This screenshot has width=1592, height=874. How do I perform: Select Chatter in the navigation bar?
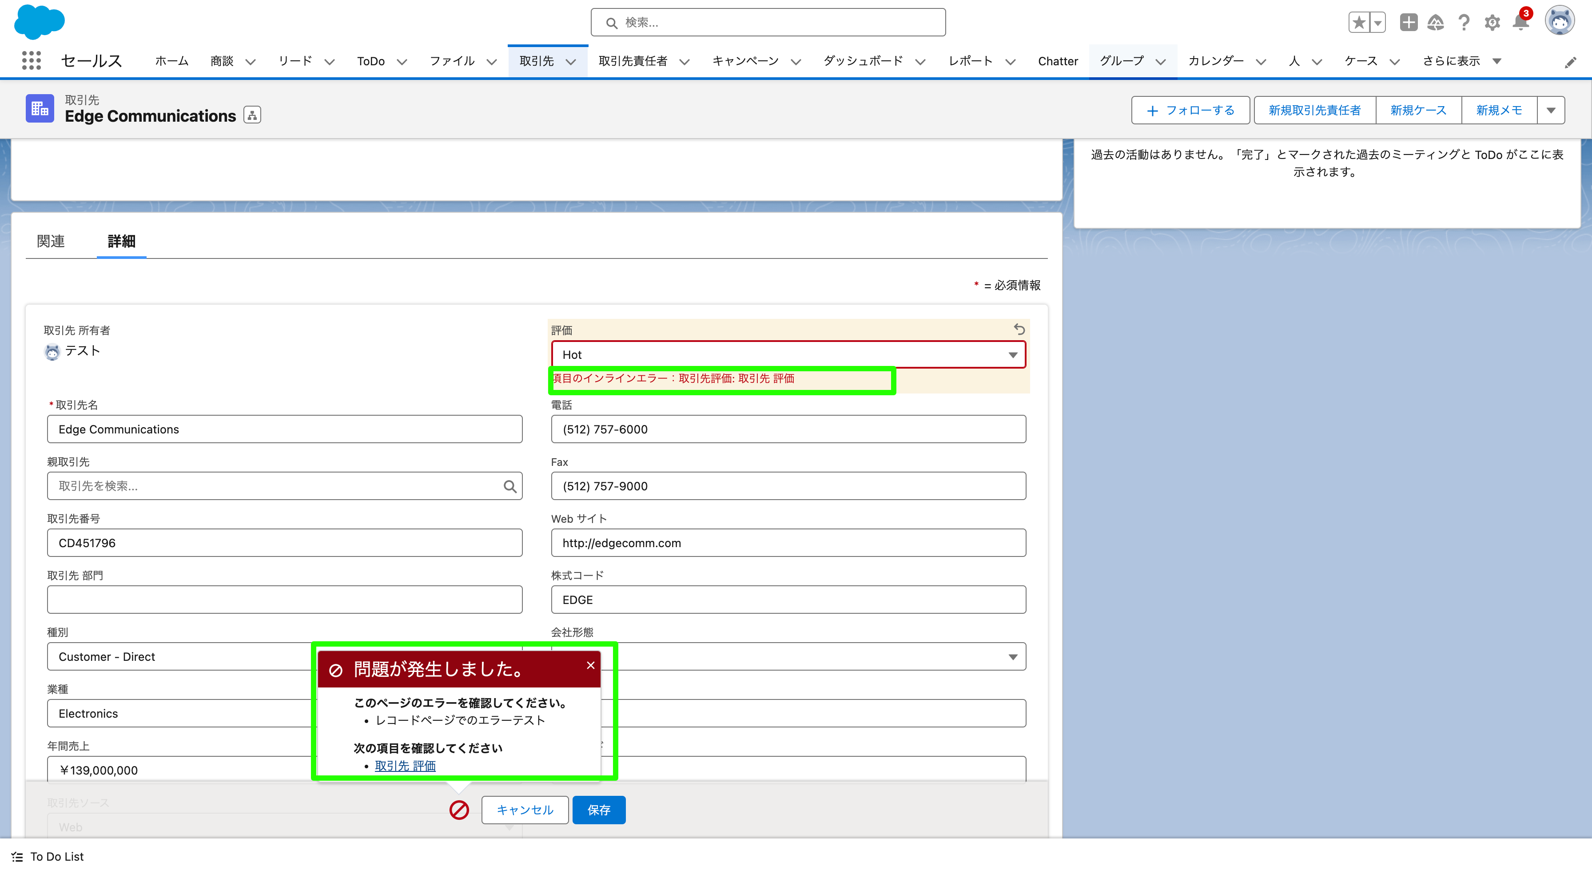click(x=1058, y=60)
